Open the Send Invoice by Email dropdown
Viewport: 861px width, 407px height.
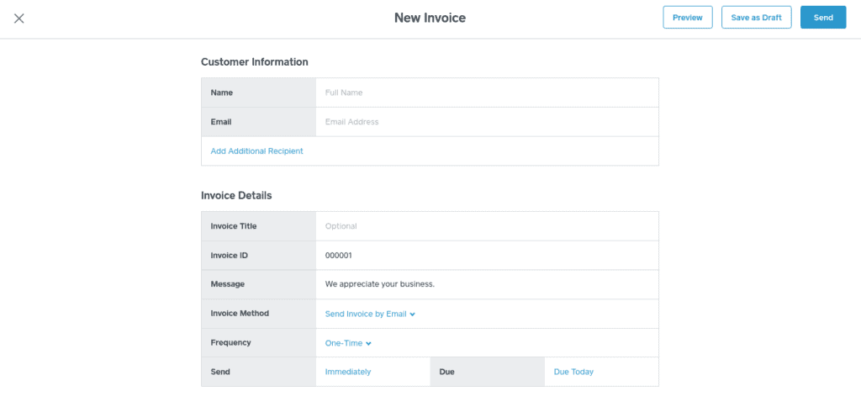tap(370, 314)
